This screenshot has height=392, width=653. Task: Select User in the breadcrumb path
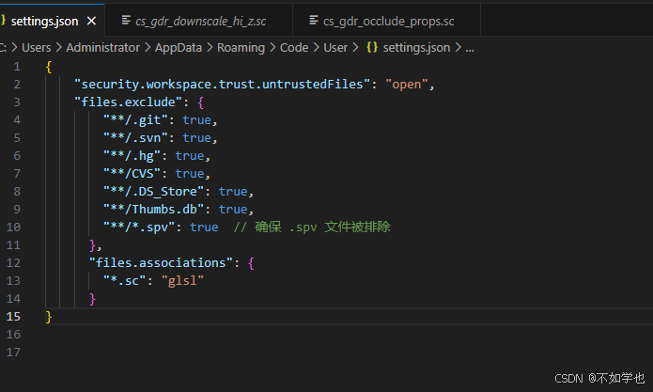[335, 48]
